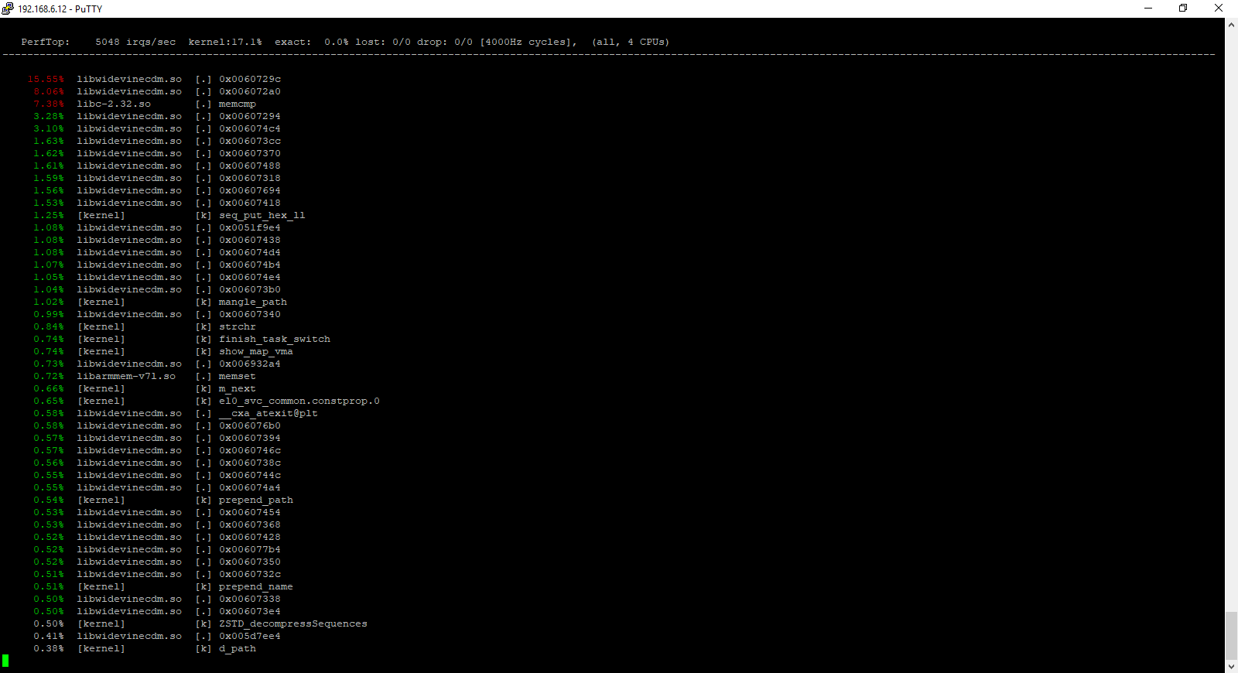Click the PerfTop header label
Screen dimensions: 1238x673
[x=45, y=43]
